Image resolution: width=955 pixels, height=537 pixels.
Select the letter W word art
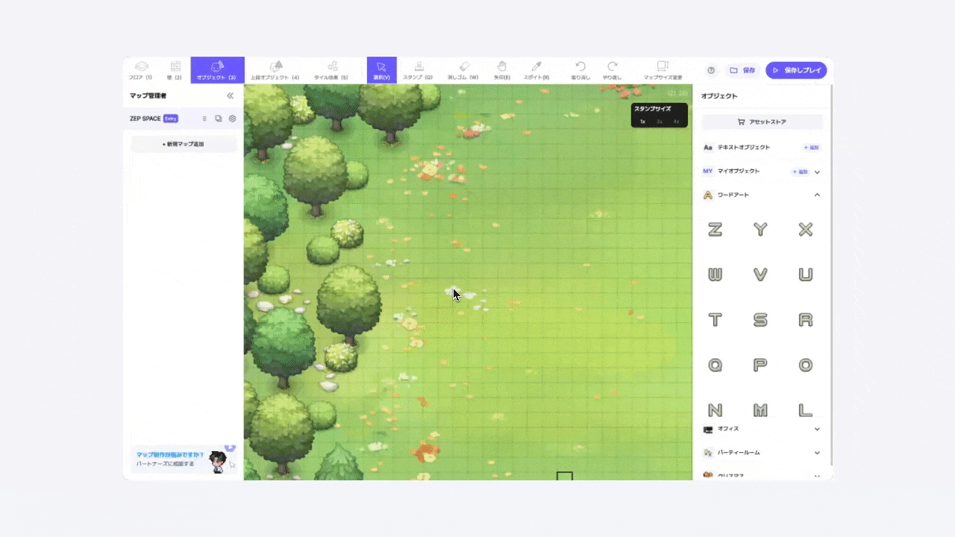715,274
